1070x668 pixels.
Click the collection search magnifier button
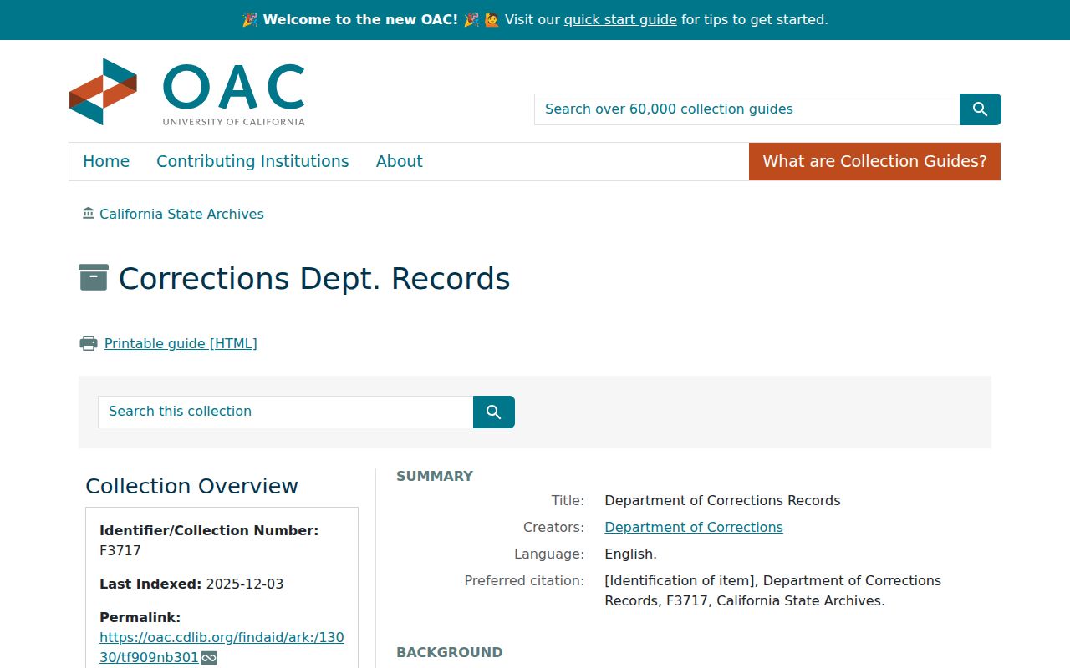[x=494, y=412]
